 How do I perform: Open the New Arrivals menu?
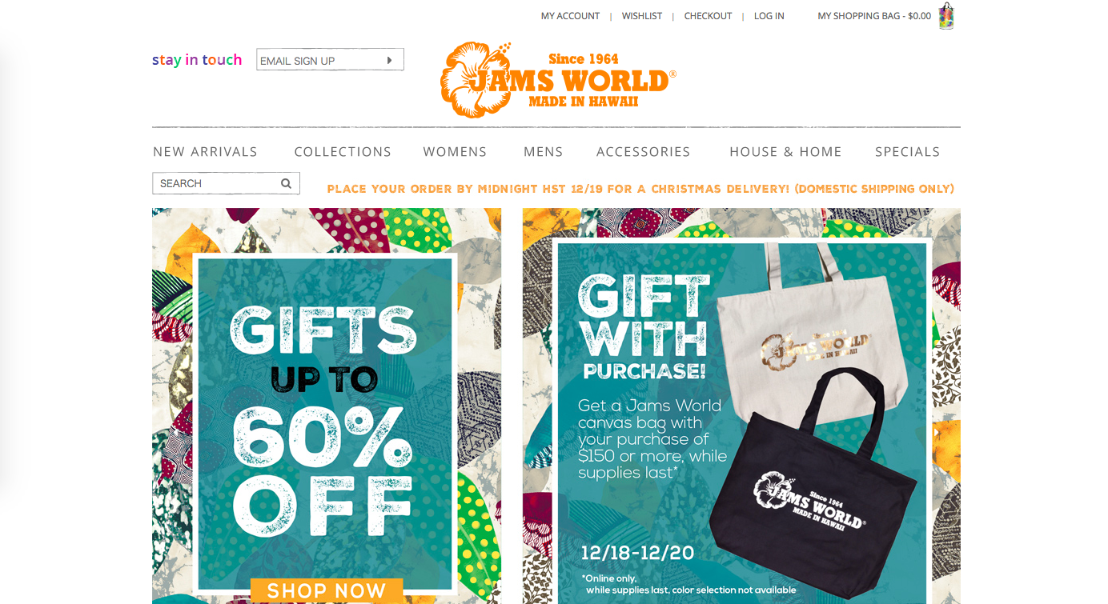point(205,152)
